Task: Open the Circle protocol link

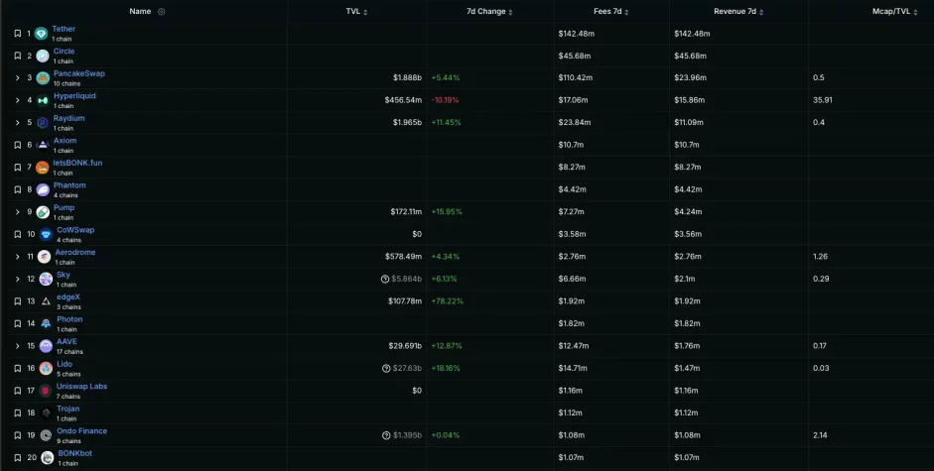Action: 63,52
